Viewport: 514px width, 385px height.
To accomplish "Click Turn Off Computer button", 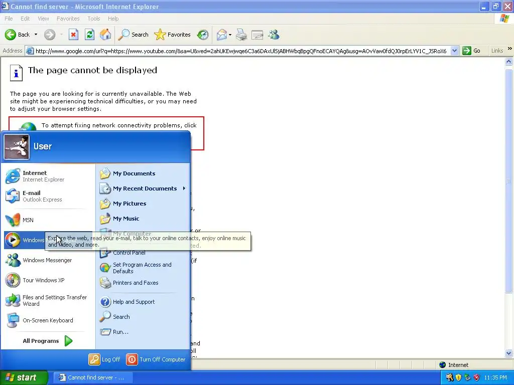I will click(x=156, y=359).
